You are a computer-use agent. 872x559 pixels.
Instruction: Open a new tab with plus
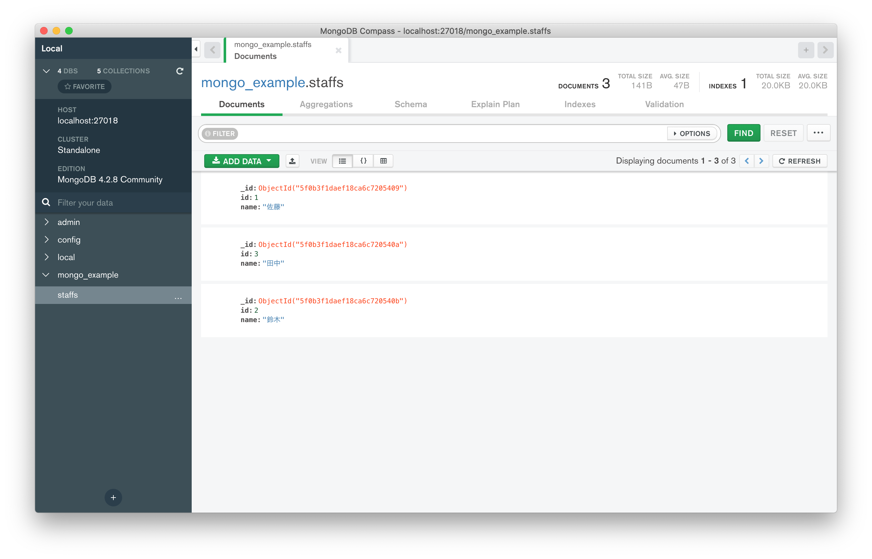[x=806, y=50]
